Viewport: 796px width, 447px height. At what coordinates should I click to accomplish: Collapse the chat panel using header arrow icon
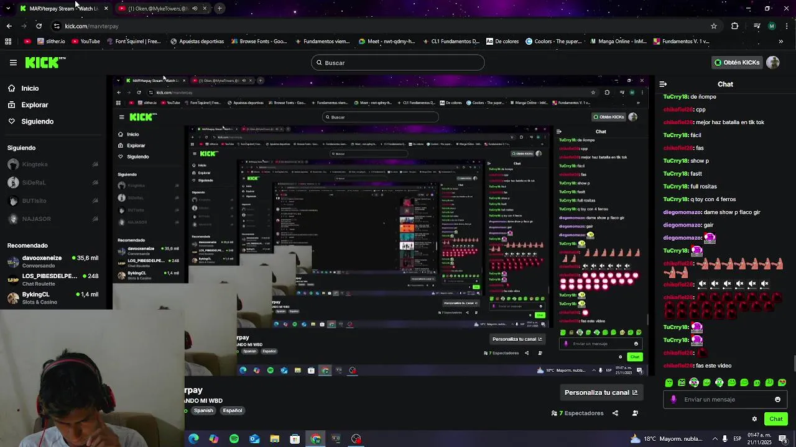[x=663, y=84]
